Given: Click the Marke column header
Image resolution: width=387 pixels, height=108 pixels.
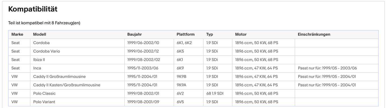Looking at the screenshot, I should coord(17,34).
